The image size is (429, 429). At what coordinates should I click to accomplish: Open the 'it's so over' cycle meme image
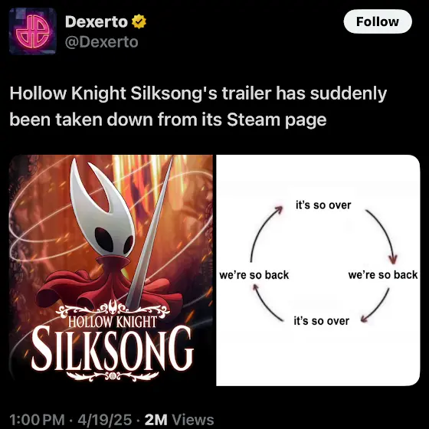[318, 270]
